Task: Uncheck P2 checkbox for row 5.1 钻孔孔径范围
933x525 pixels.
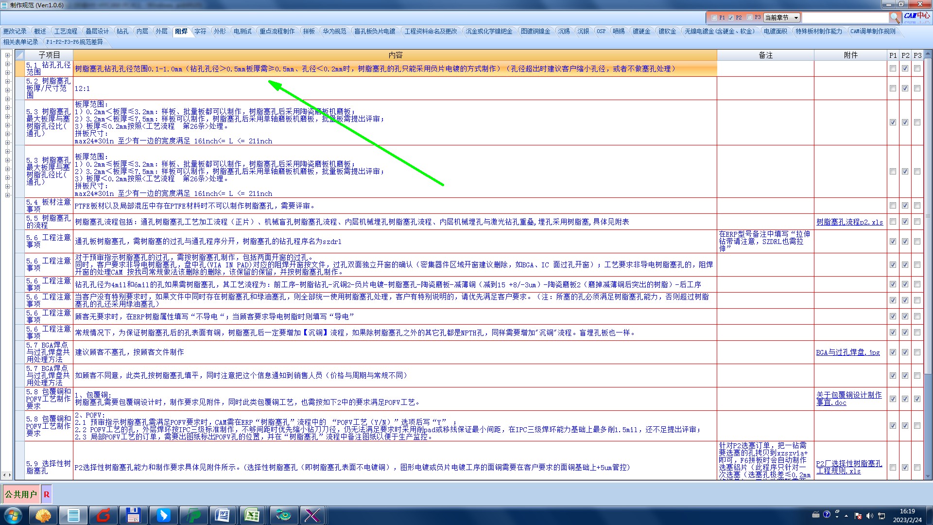Action: 905,69
